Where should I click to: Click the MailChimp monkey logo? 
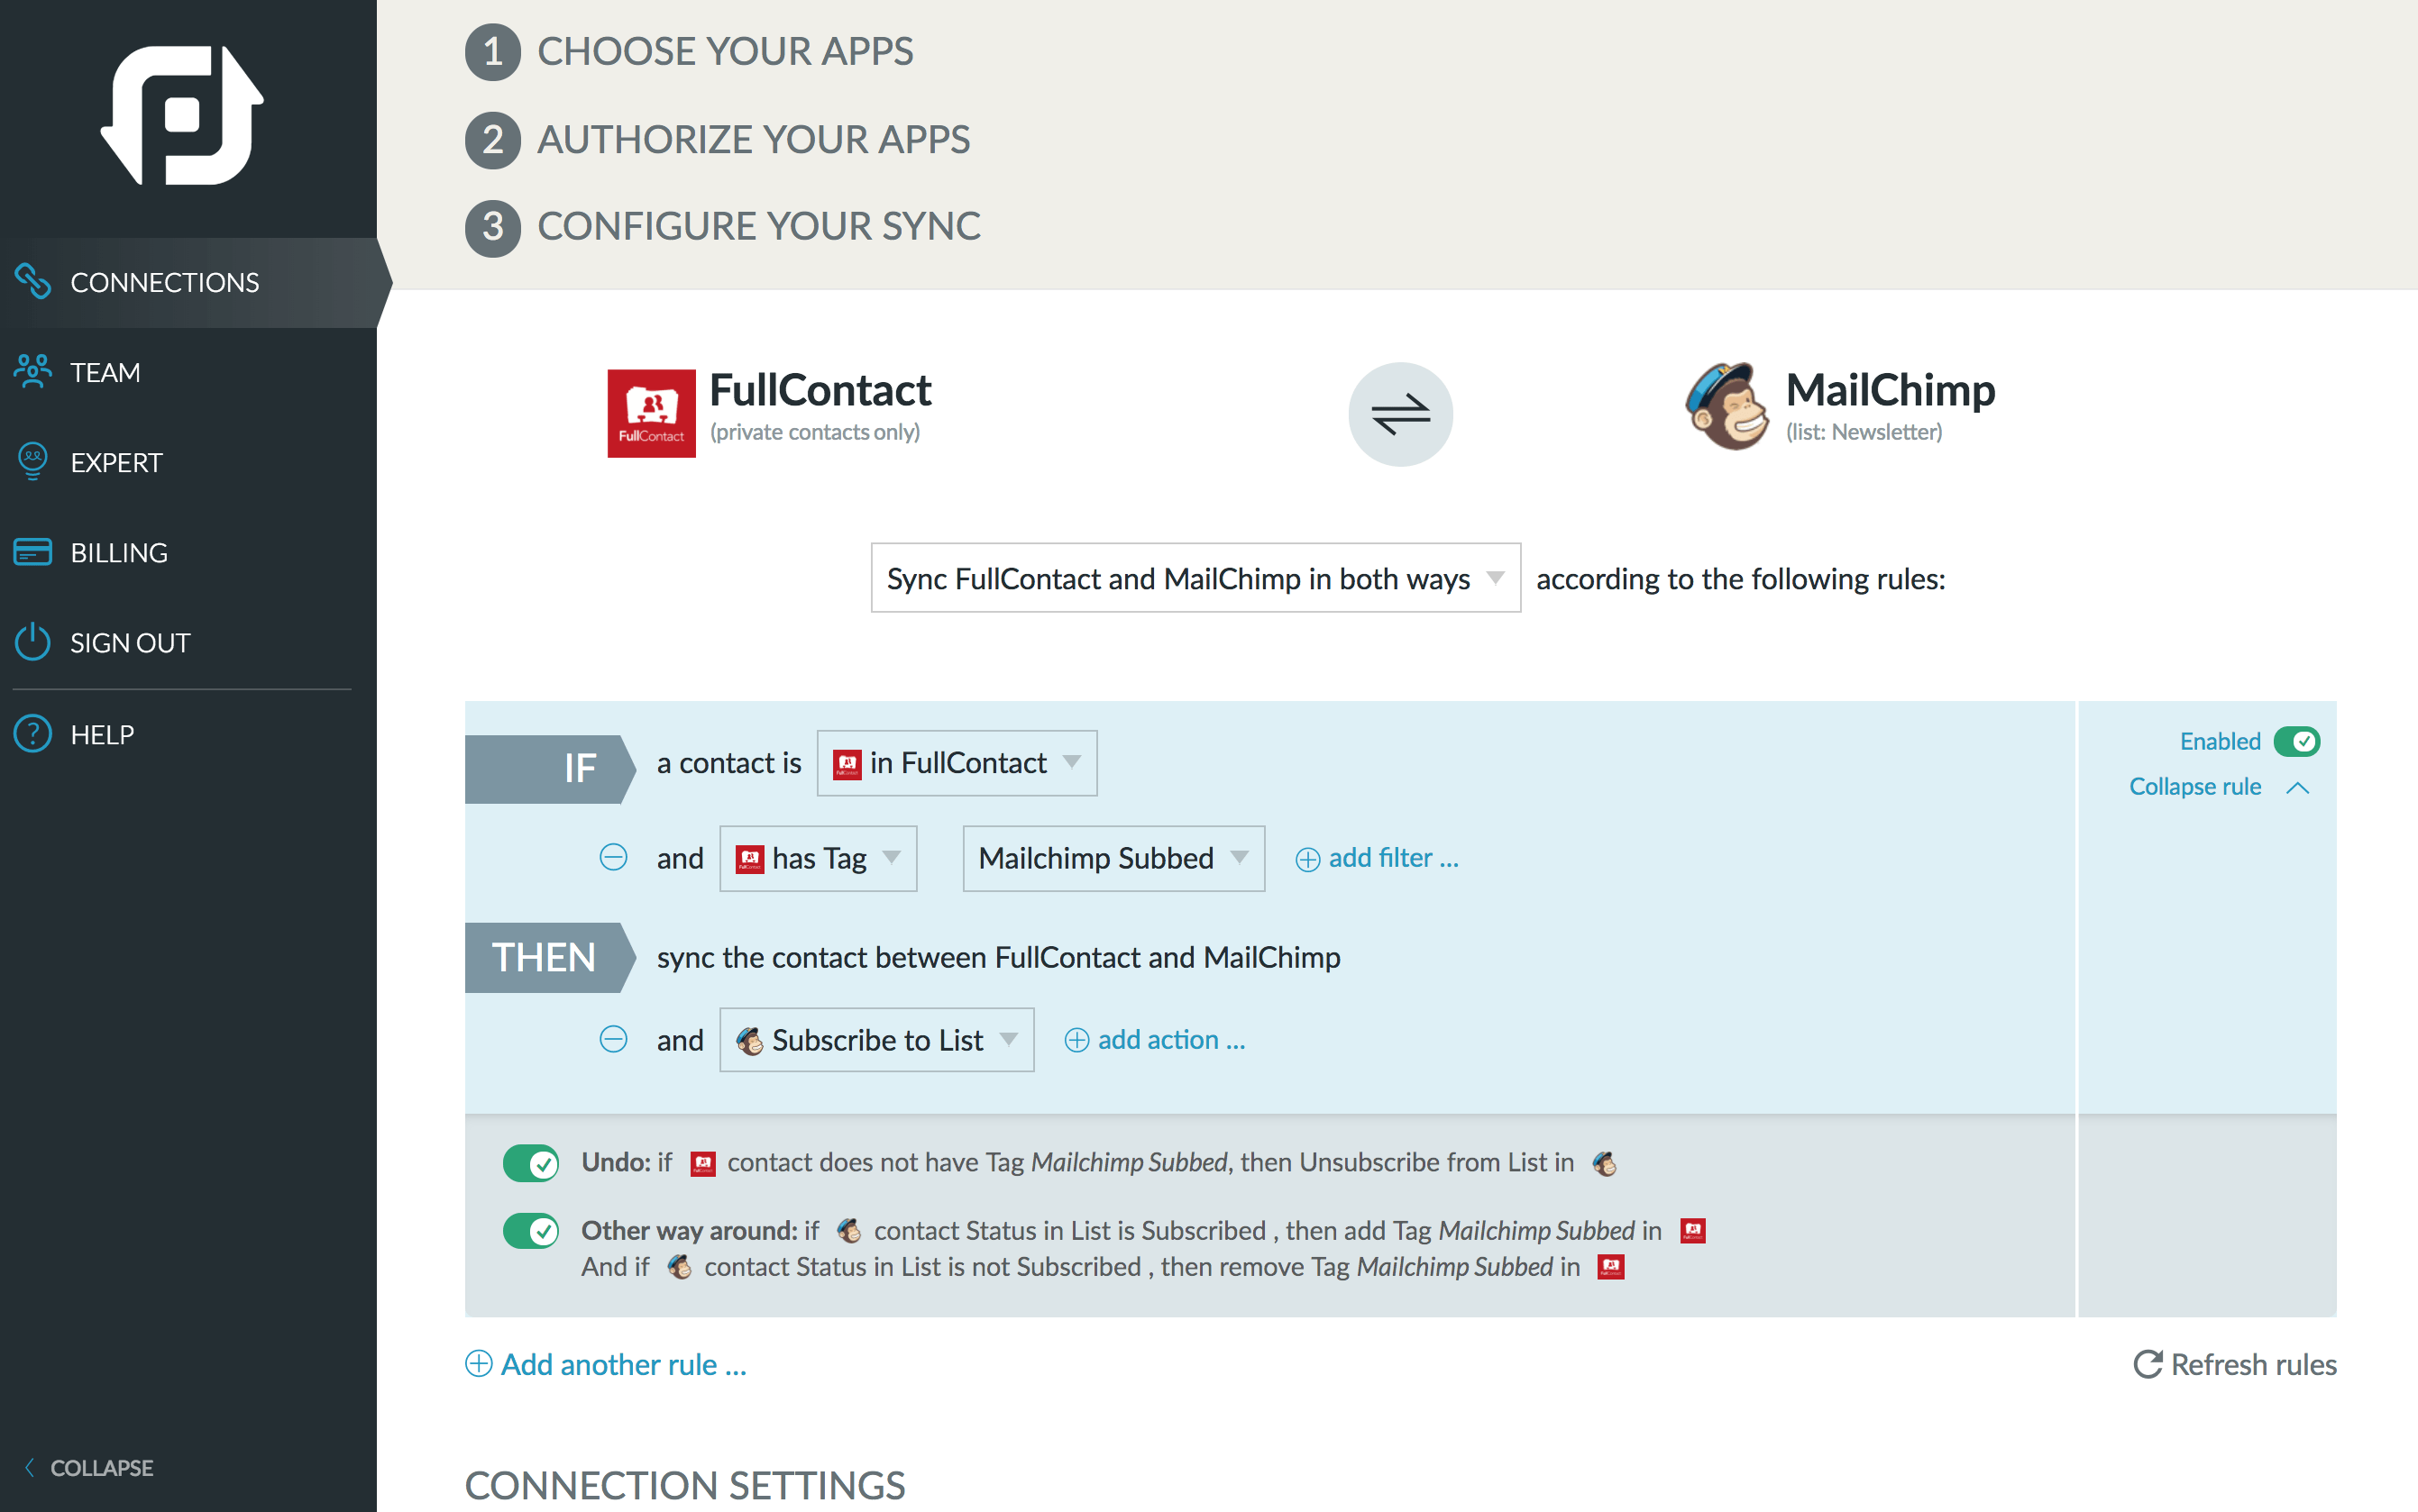pyautogui.click(x=1726, y=407)
